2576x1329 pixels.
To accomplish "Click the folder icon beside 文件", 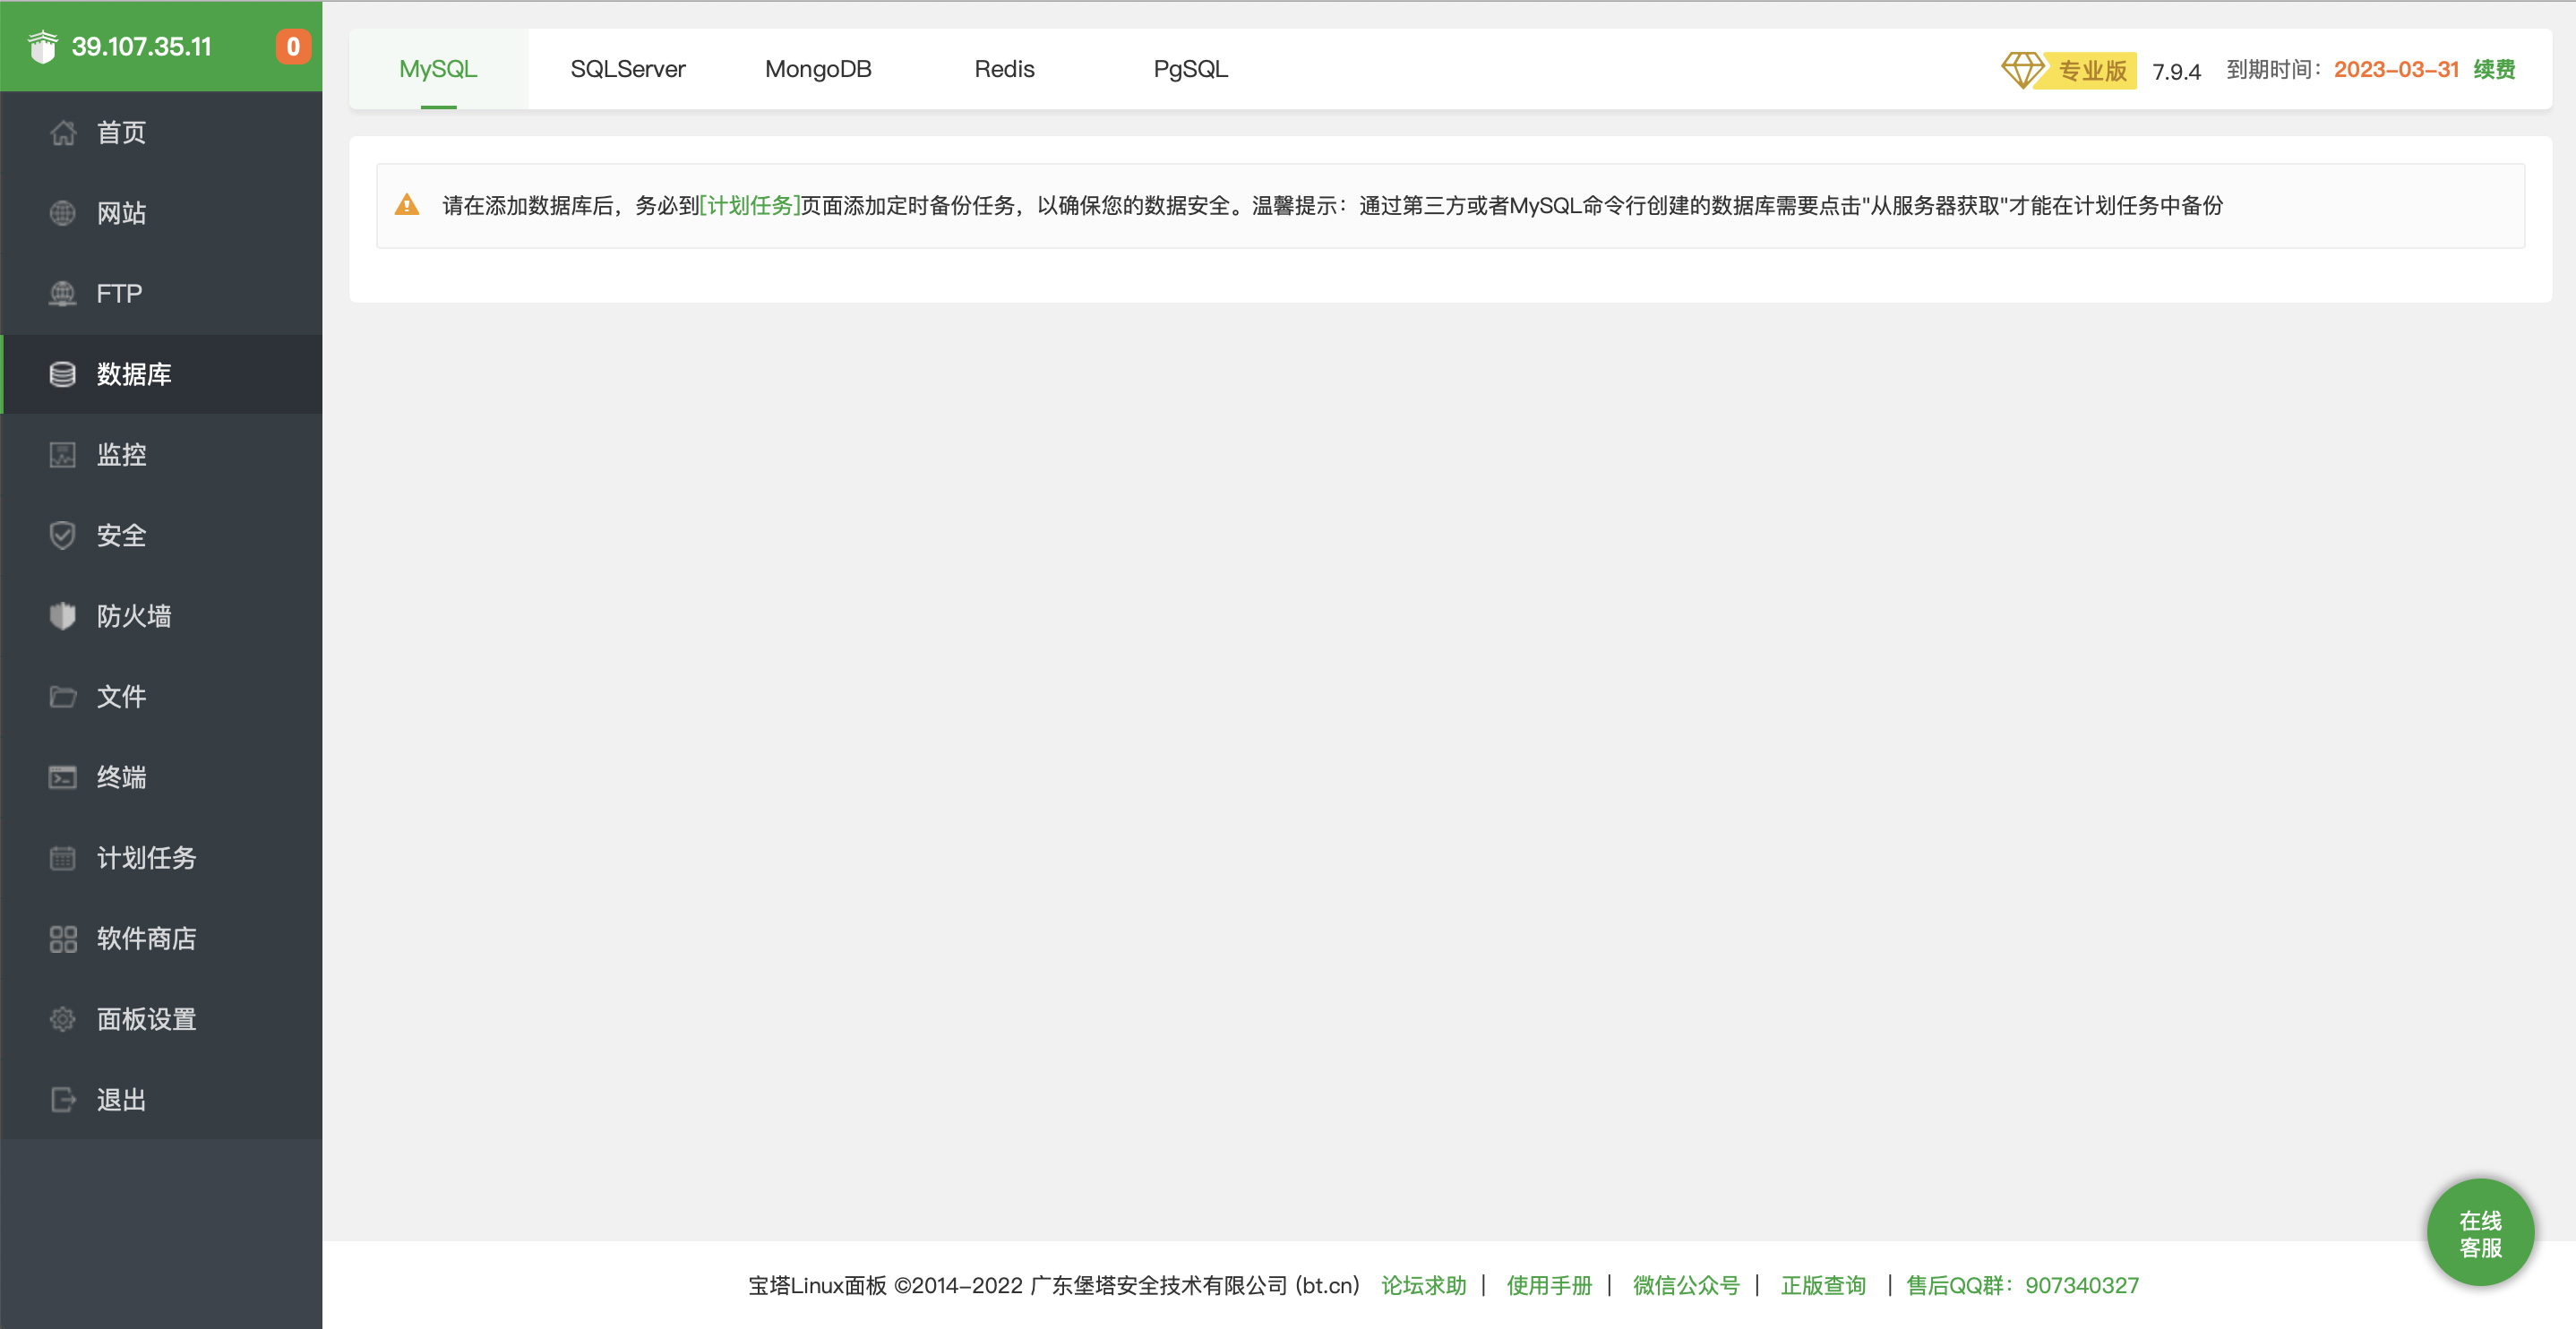I will point(63,696).
